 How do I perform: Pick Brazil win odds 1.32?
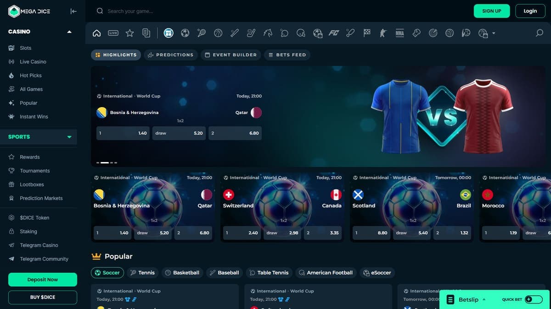452,233
